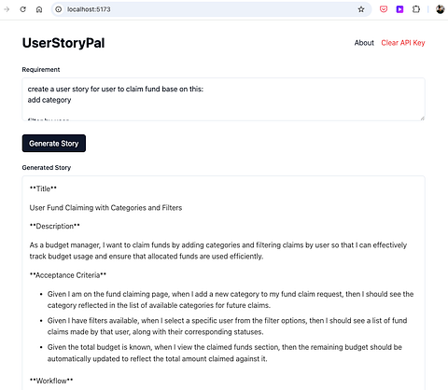448x390 pixels.
Task: Bookmark this page with the star icon
Action: (x=361, y=9)
